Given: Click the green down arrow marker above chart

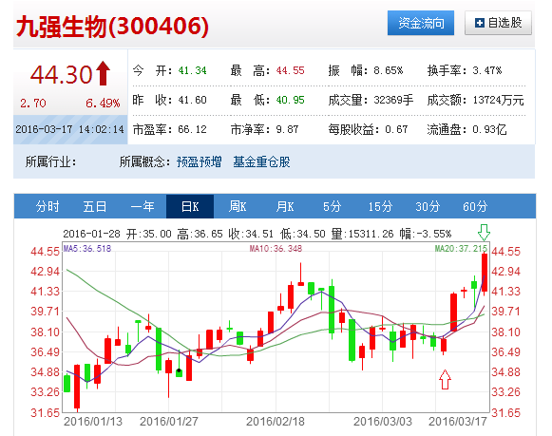Looking at the screenshot, I should pos(484,233).
